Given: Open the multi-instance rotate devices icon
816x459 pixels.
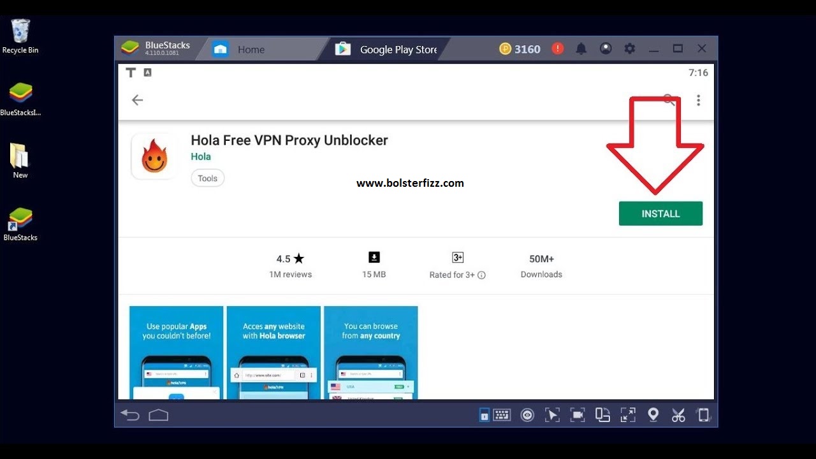Looking at the screenshot, I should pos(602,415).
